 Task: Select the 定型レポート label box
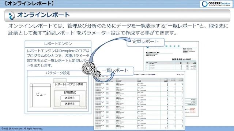(146, 42)
